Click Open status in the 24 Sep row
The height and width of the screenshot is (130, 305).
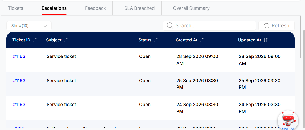145,105
